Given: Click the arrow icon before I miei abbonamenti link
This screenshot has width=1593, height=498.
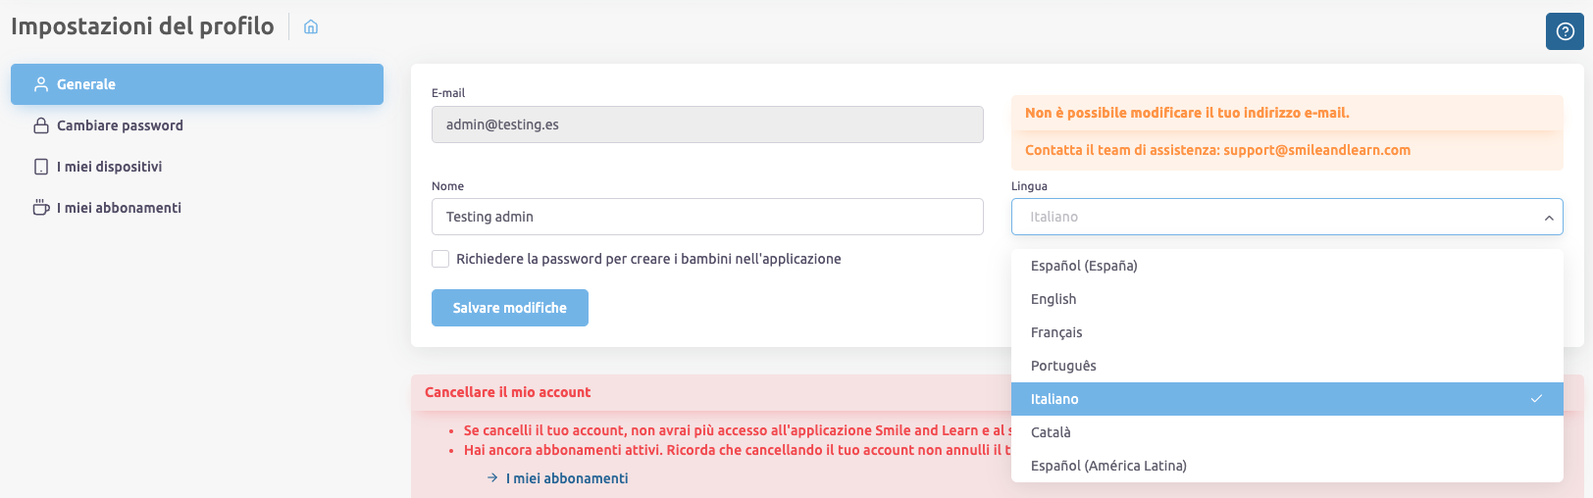Looking at the screenshot, I should point(492,478).
